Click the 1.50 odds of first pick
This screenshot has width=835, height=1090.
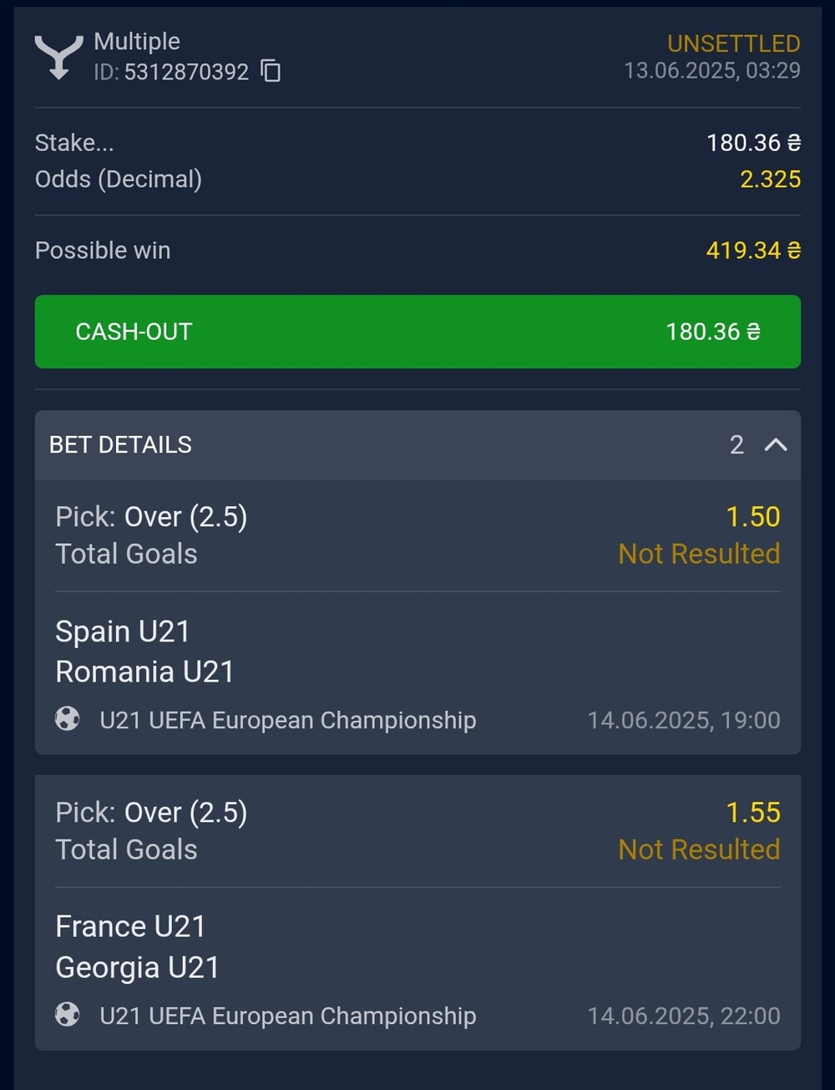click(x=753, y=517)
